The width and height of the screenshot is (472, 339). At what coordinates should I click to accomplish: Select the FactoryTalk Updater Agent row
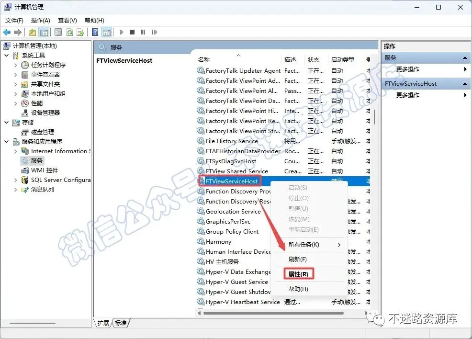[x=283, y=71]
